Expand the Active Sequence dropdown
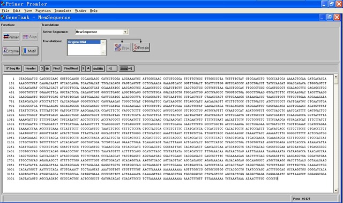 coord(125,32)
